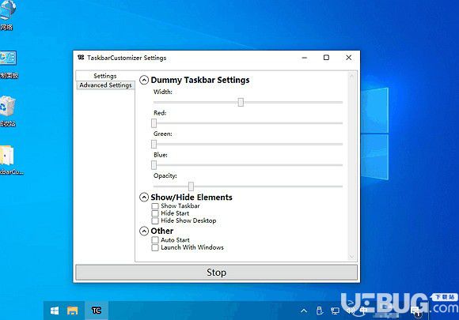Select the TaskbarCustomizer folder desktop icon

click(9, 160)
